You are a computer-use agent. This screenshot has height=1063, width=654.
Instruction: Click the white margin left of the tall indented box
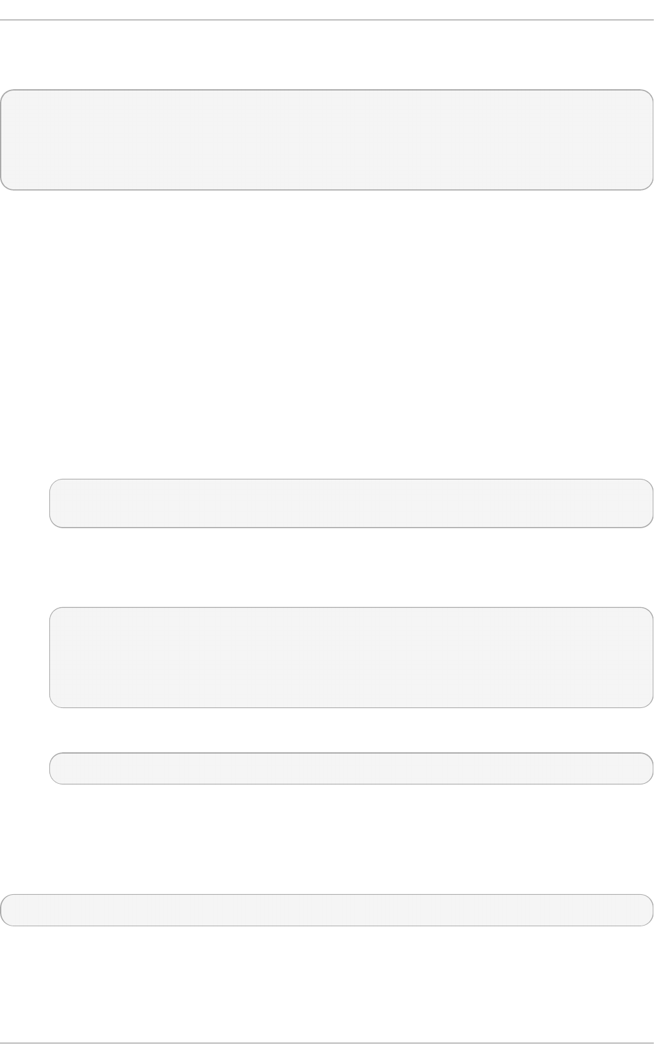[24, 657]
